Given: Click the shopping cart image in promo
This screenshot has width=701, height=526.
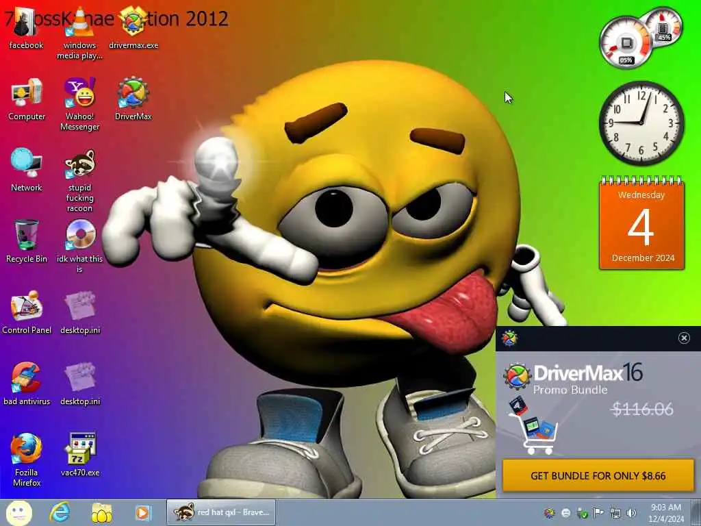Looking at the screenshot, I should pyautogui.click(x=533, y=425).
